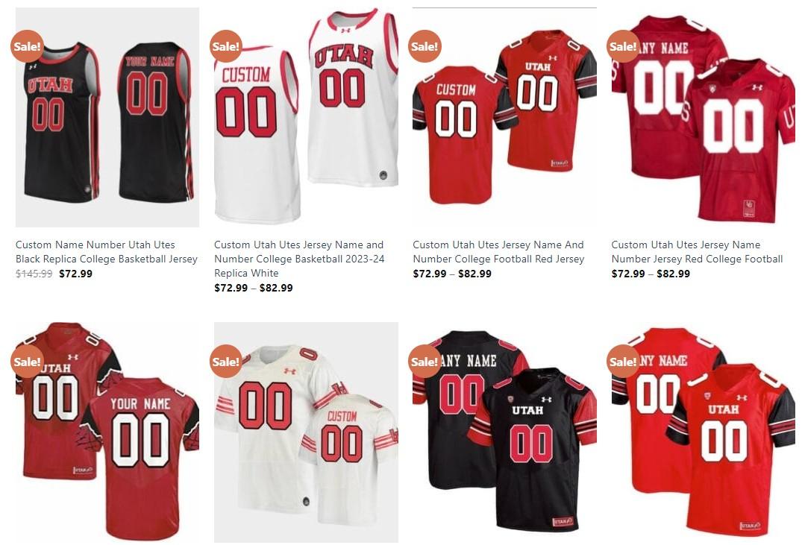The image size is (802, 545).
Task: Click Sale badge on black football jersey
Action: (425, 362)
